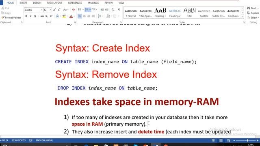Image resolution: width=260 pixels, height=146 pixels.
Task: Toggle bold formatting
Action: click(x=26, y=16)
